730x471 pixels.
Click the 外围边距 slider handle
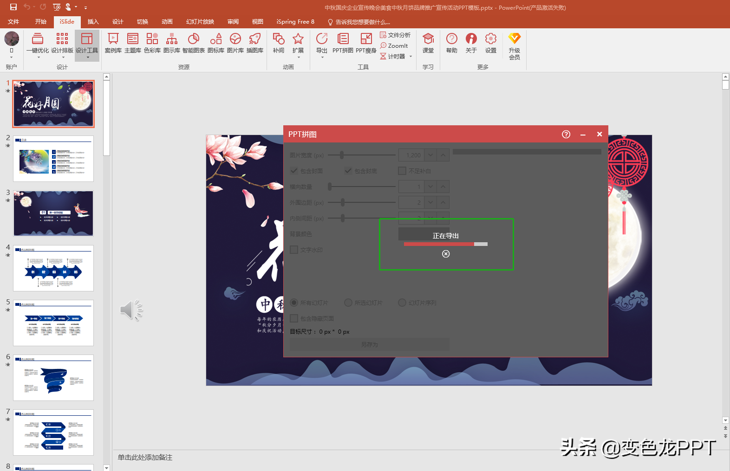343,202
